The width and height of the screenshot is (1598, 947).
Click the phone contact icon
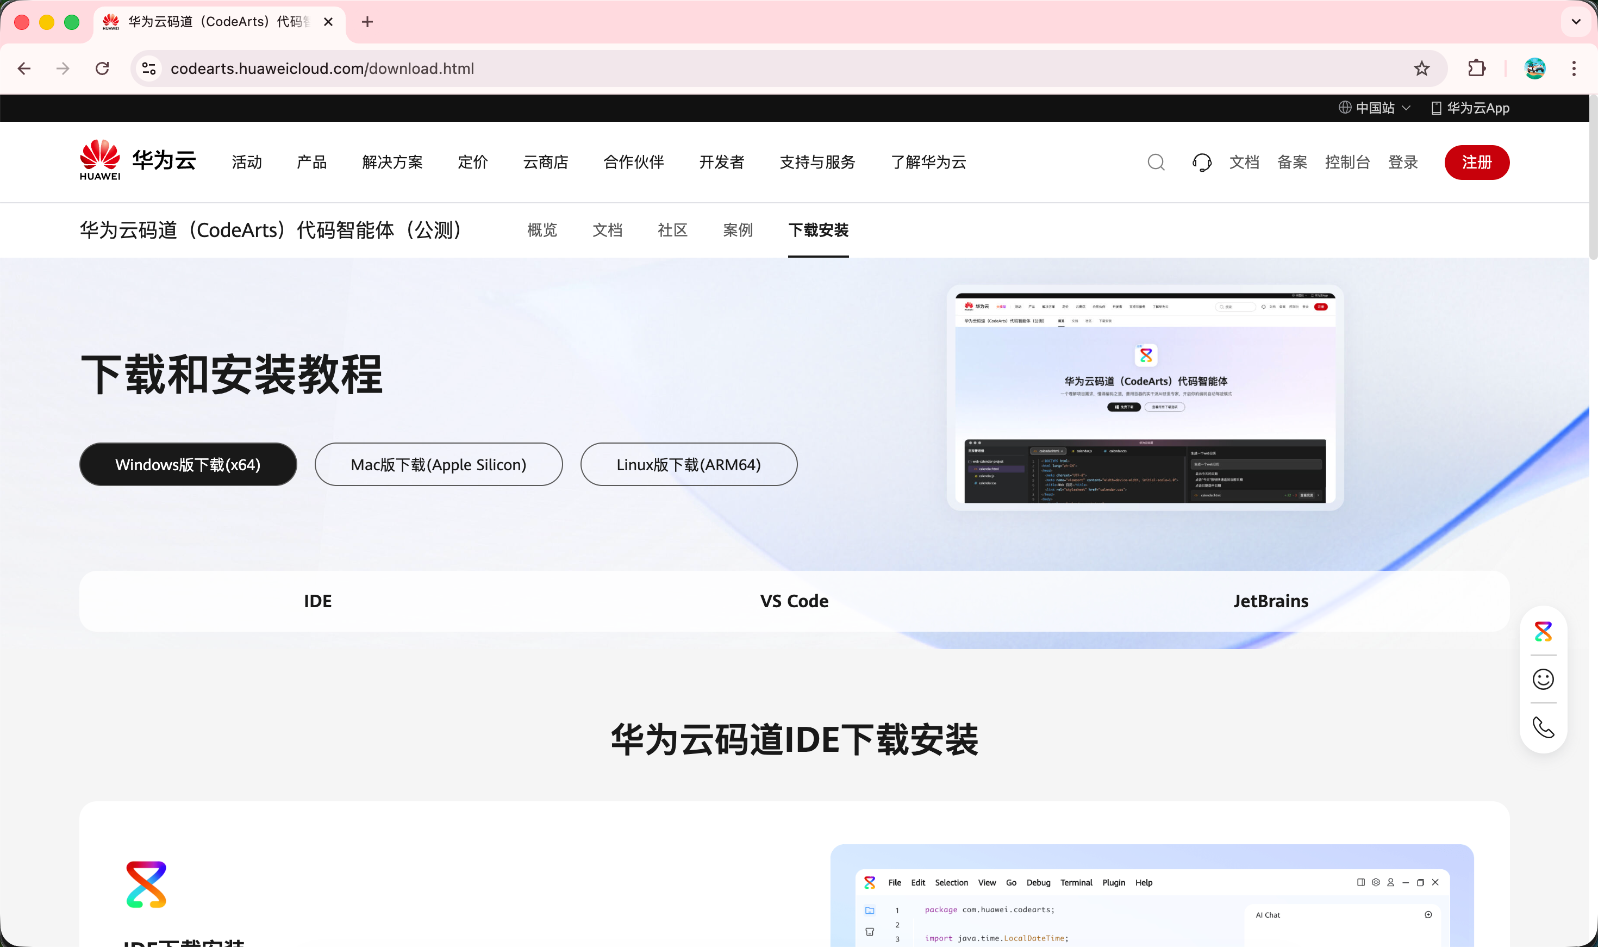(x=1543, y=727)
